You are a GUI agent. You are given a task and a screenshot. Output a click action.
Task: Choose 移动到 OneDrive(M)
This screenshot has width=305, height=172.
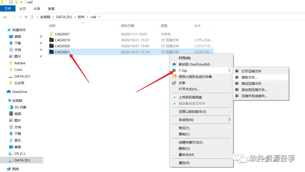(201, 64)
